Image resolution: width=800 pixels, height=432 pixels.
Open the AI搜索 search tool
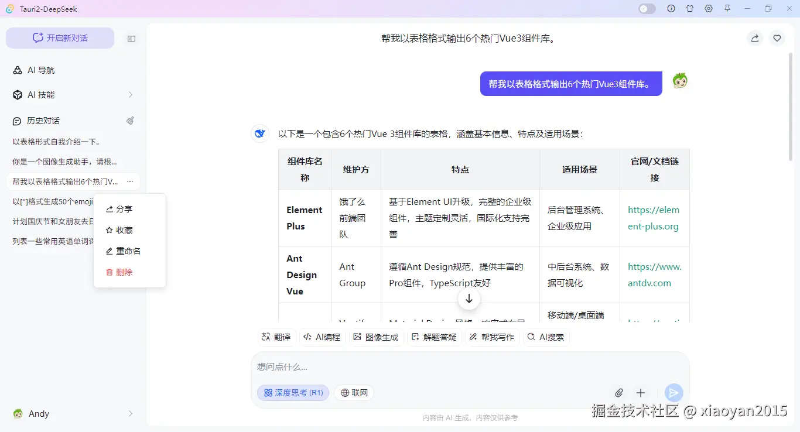545,337
